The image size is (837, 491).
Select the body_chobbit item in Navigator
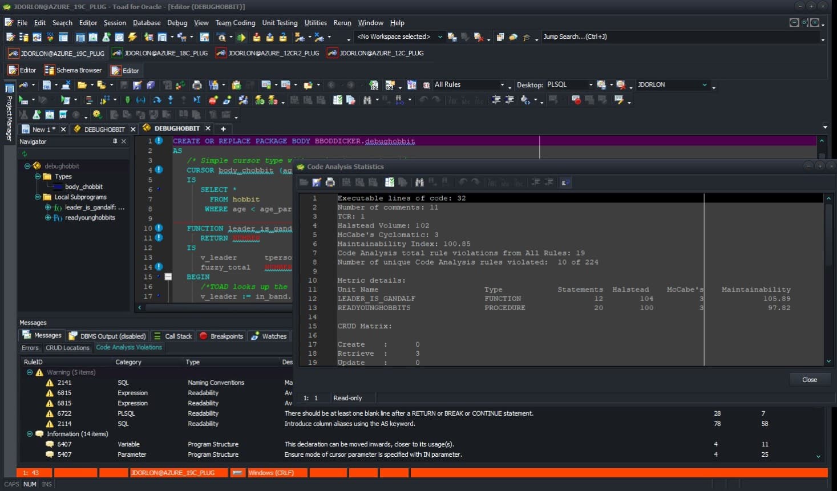[83, 186]
